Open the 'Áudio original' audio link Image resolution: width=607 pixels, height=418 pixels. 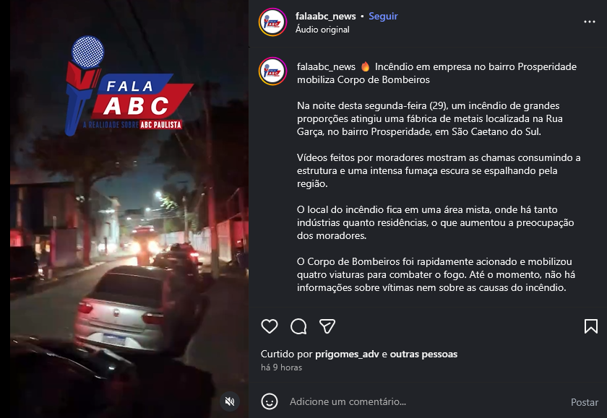pos(322,30)
